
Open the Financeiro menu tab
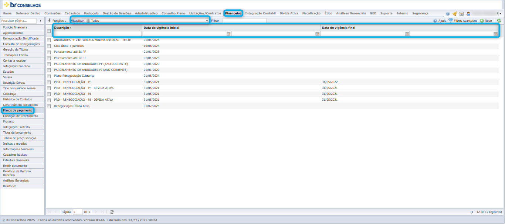point(233,13)
